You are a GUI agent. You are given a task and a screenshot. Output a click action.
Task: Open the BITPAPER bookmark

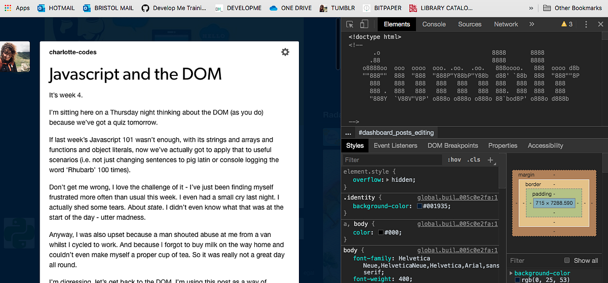point(382,8)
